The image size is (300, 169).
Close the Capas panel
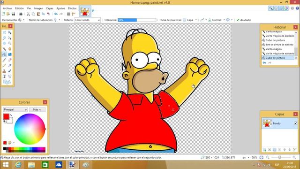[295, 114]
